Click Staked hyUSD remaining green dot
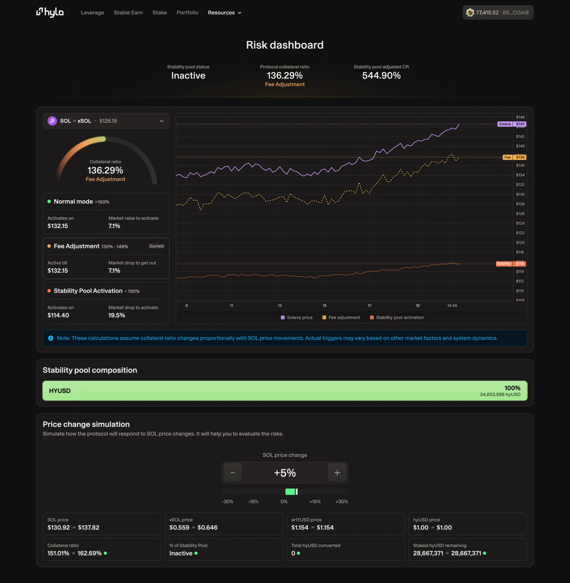The image size is (570, 583). click(x=484, y=553)
